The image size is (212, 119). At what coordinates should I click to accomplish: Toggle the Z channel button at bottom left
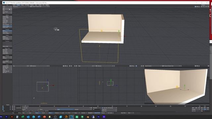(x=3, y=109)
